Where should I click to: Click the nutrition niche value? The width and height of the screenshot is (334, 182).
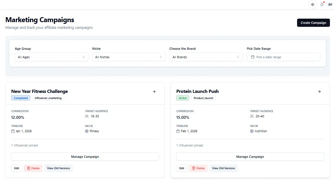(x=261, y=131)
